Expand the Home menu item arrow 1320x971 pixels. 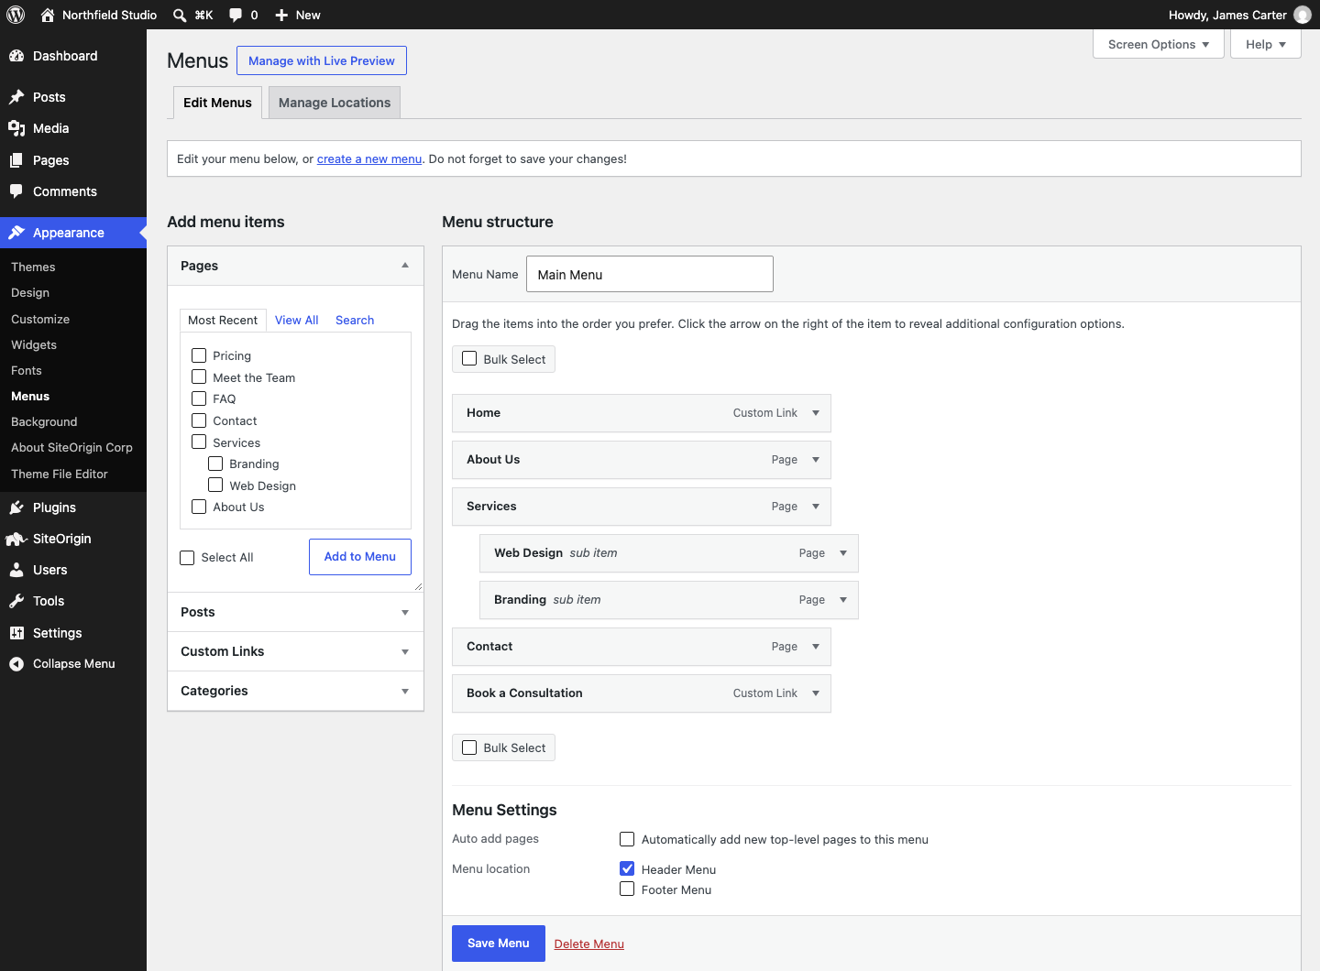[816, 413]
